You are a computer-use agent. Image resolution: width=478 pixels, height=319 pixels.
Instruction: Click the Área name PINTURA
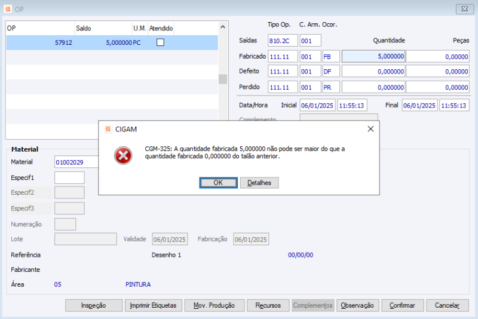pyautogui.click(x=138, y=284)
